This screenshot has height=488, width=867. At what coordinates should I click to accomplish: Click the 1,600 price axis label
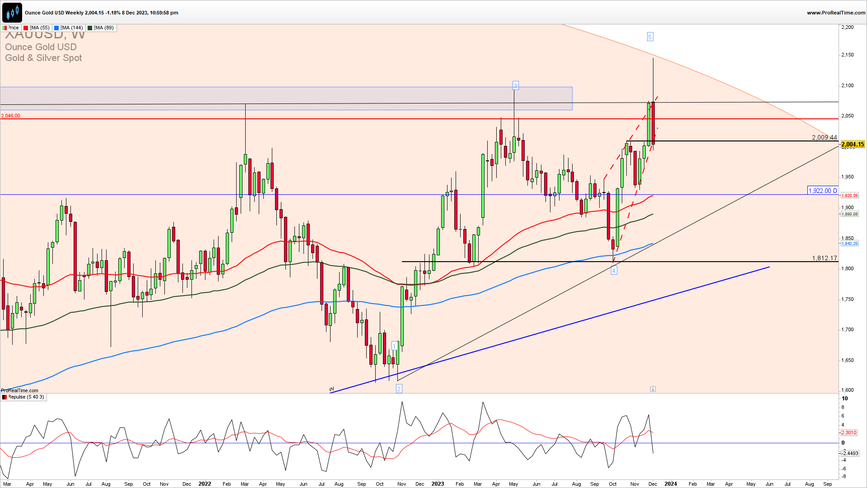pos(848,390)
